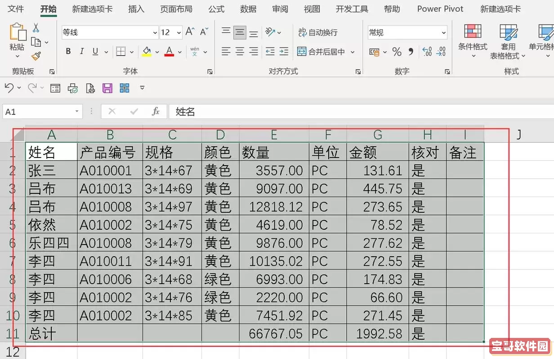Open the 文件 menu
Screen dimensions: 554x359
pyautogui.click(x=16, y=9)
